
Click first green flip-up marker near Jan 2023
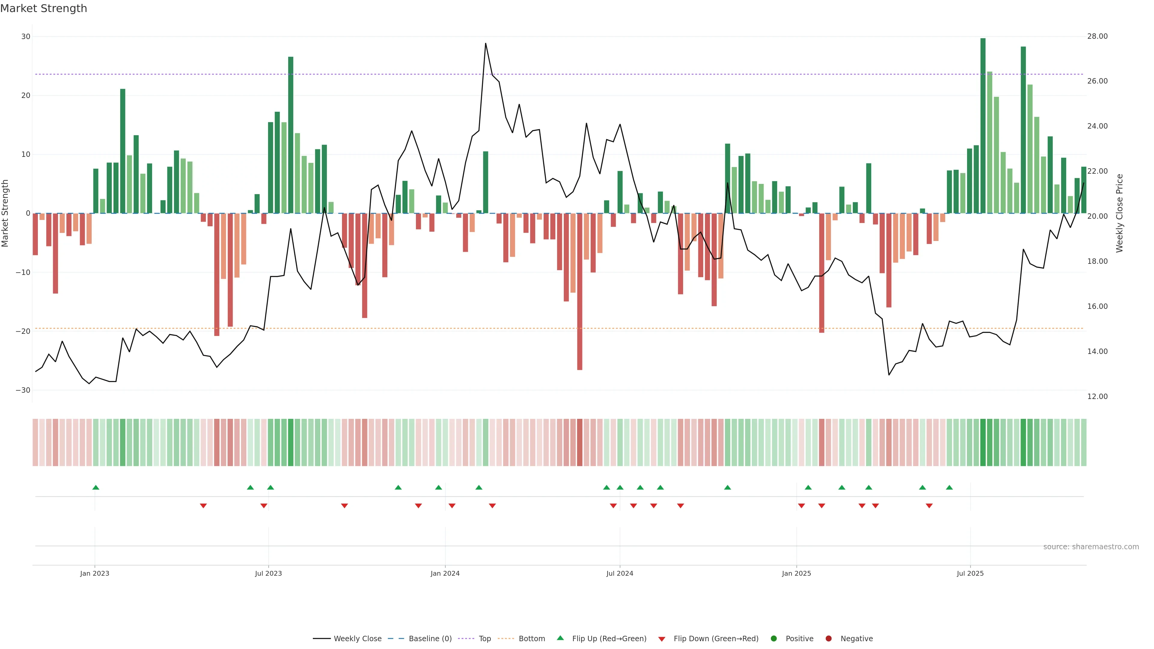pyautogui.click(x=96, y=487)
